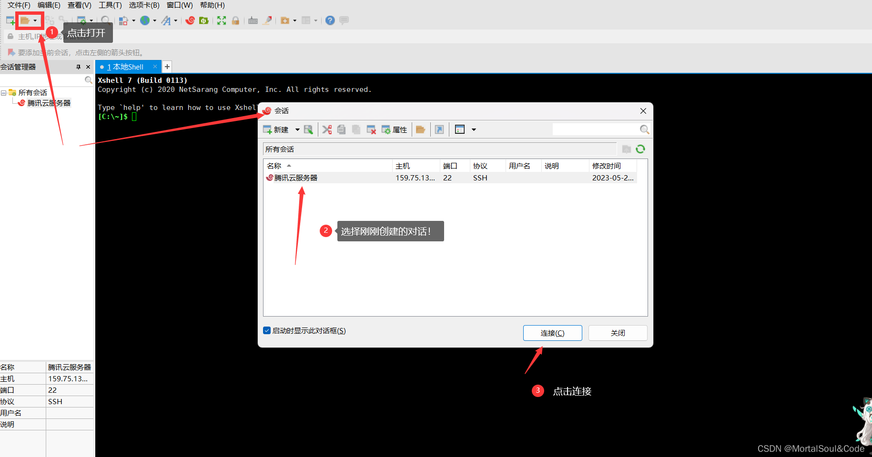Click the folder-plus icon in main toolbar
This screenshot has width=872, height=457.
(285, 20)
